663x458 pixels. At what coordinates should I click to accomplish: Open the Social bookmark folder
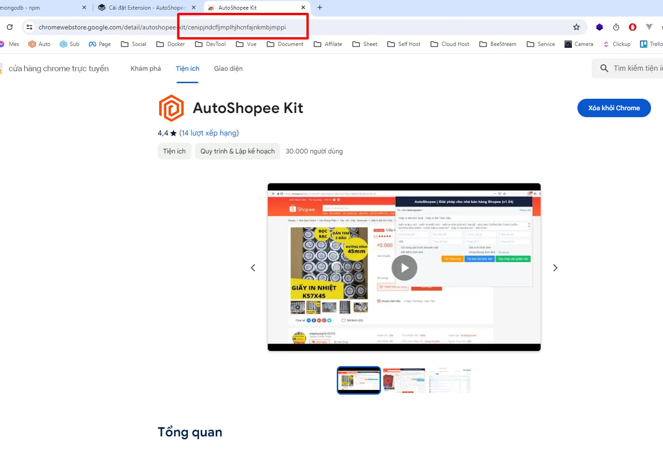point(133,44)
